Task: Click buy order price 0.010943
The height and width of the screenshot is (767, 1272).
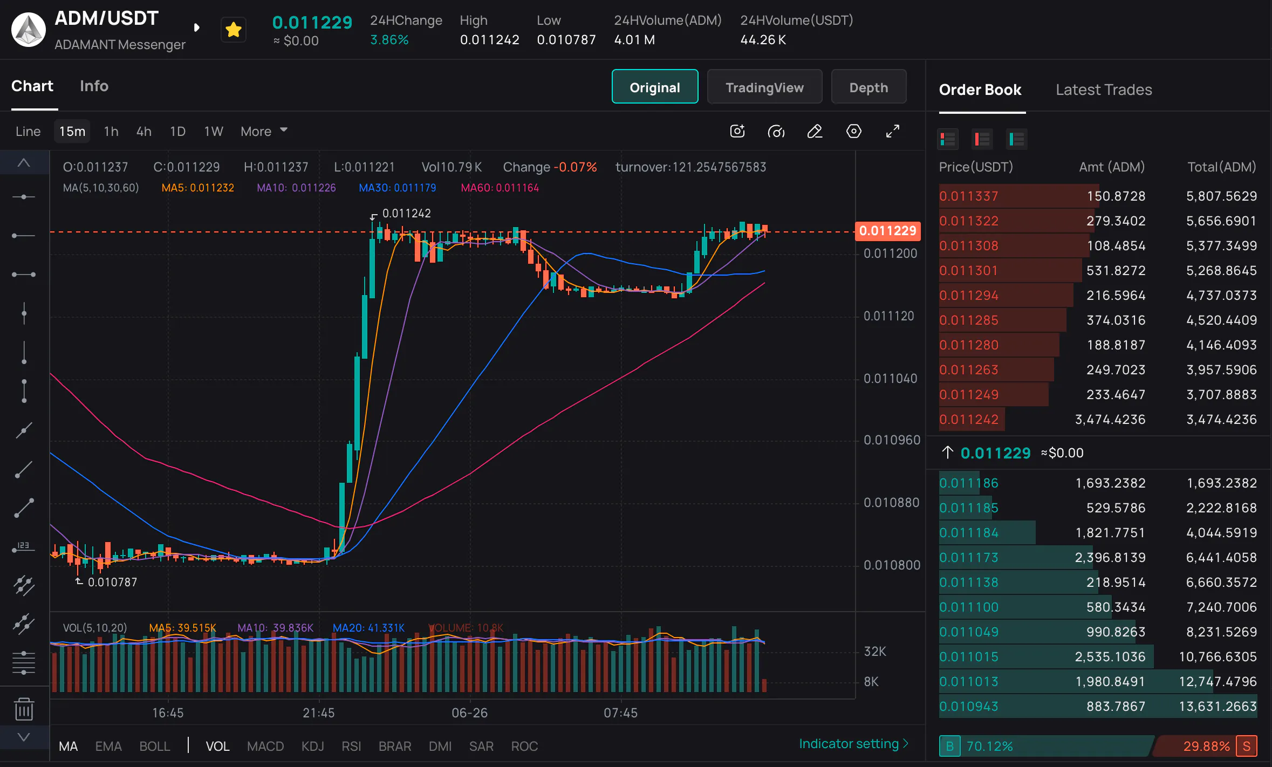Action: (969, 706)
